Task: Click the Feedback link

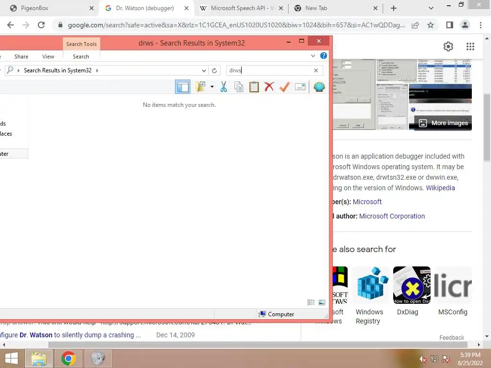Action: 452,338
